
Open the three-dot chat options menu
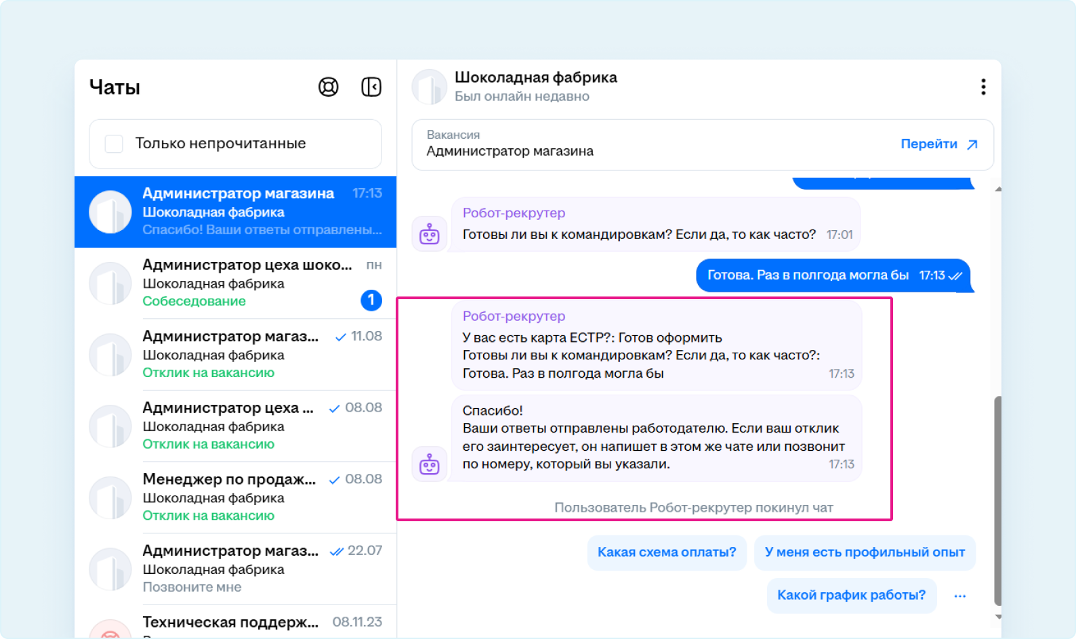[x=982, y=87]
